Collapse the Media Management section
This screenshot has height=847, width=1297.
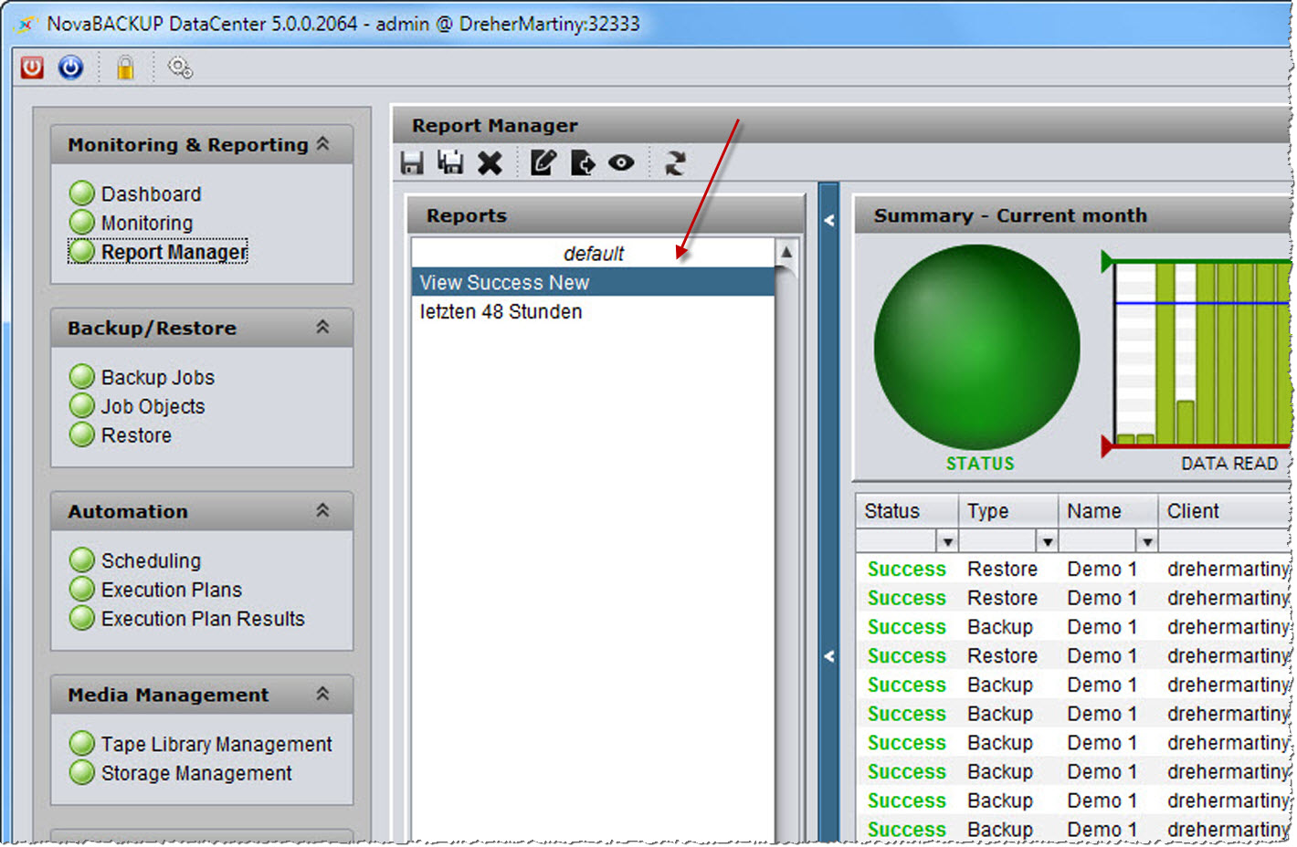click(x=322, y=694)
